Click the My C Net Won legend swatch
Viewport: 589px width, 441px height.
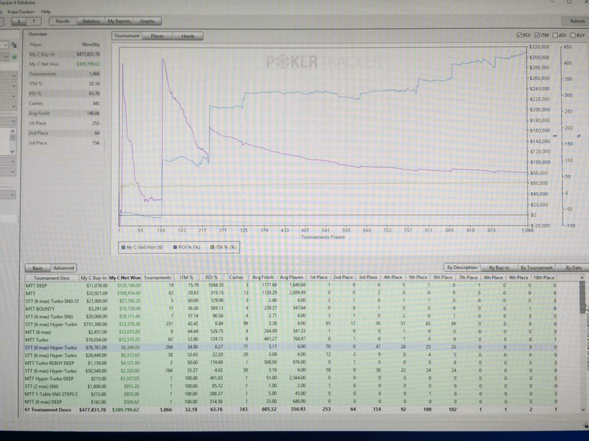[123, 247]
